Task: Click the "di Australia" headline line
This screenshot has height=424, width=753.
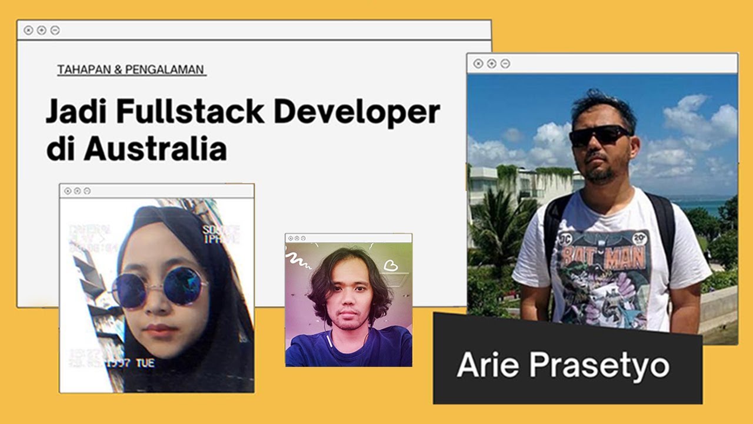Action: tap(136, 148)
